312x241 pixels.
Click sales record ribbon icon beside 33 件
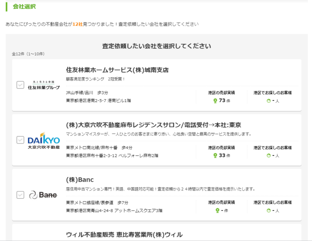click(215, 155)
